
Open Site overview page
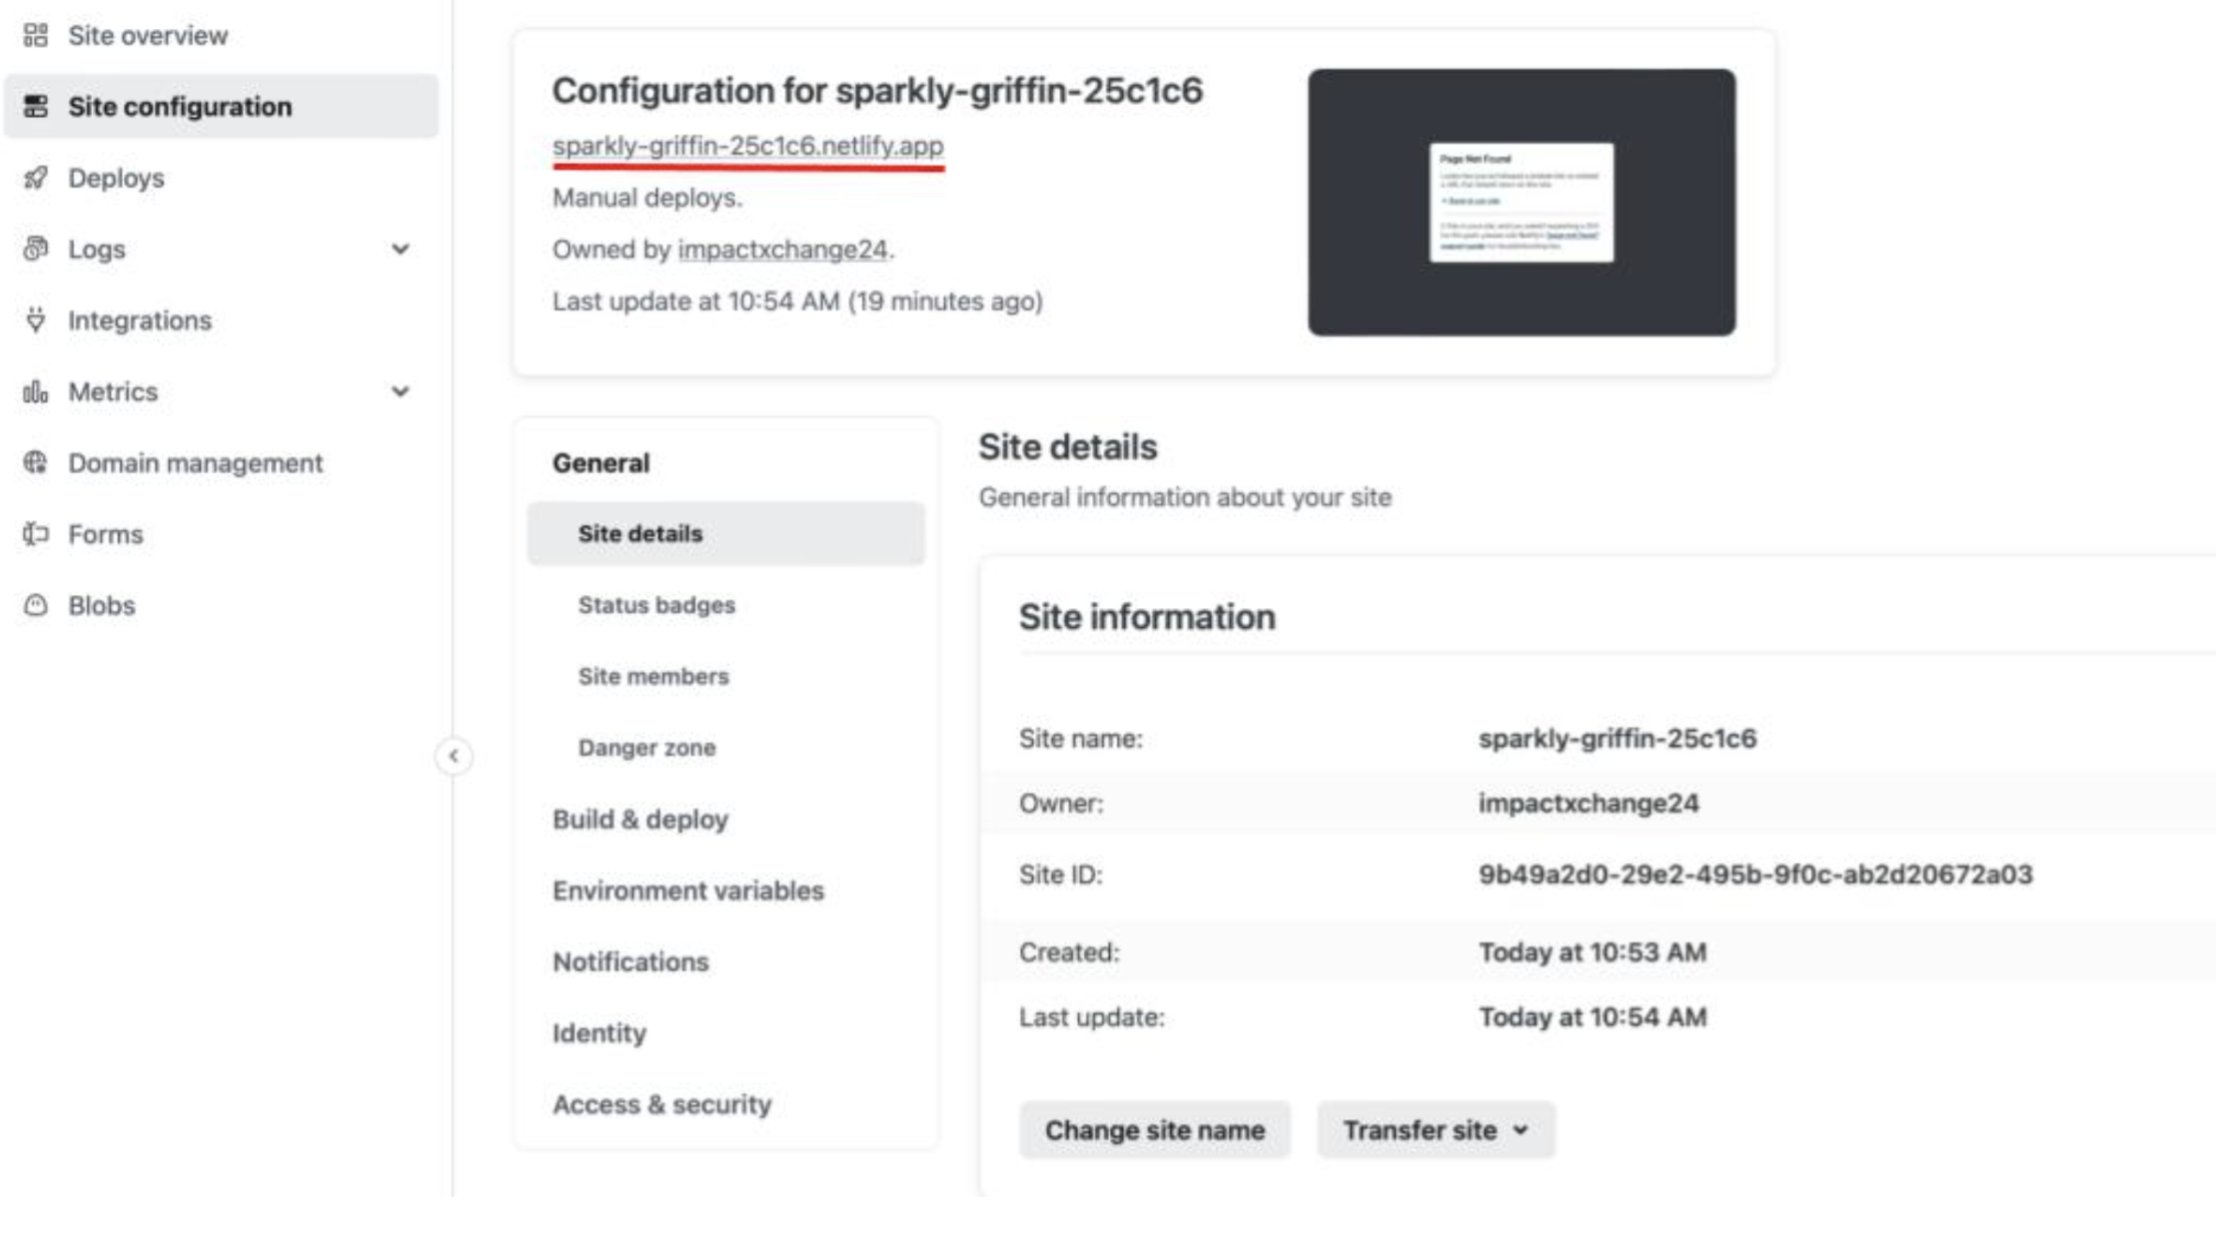click(148, 36)
